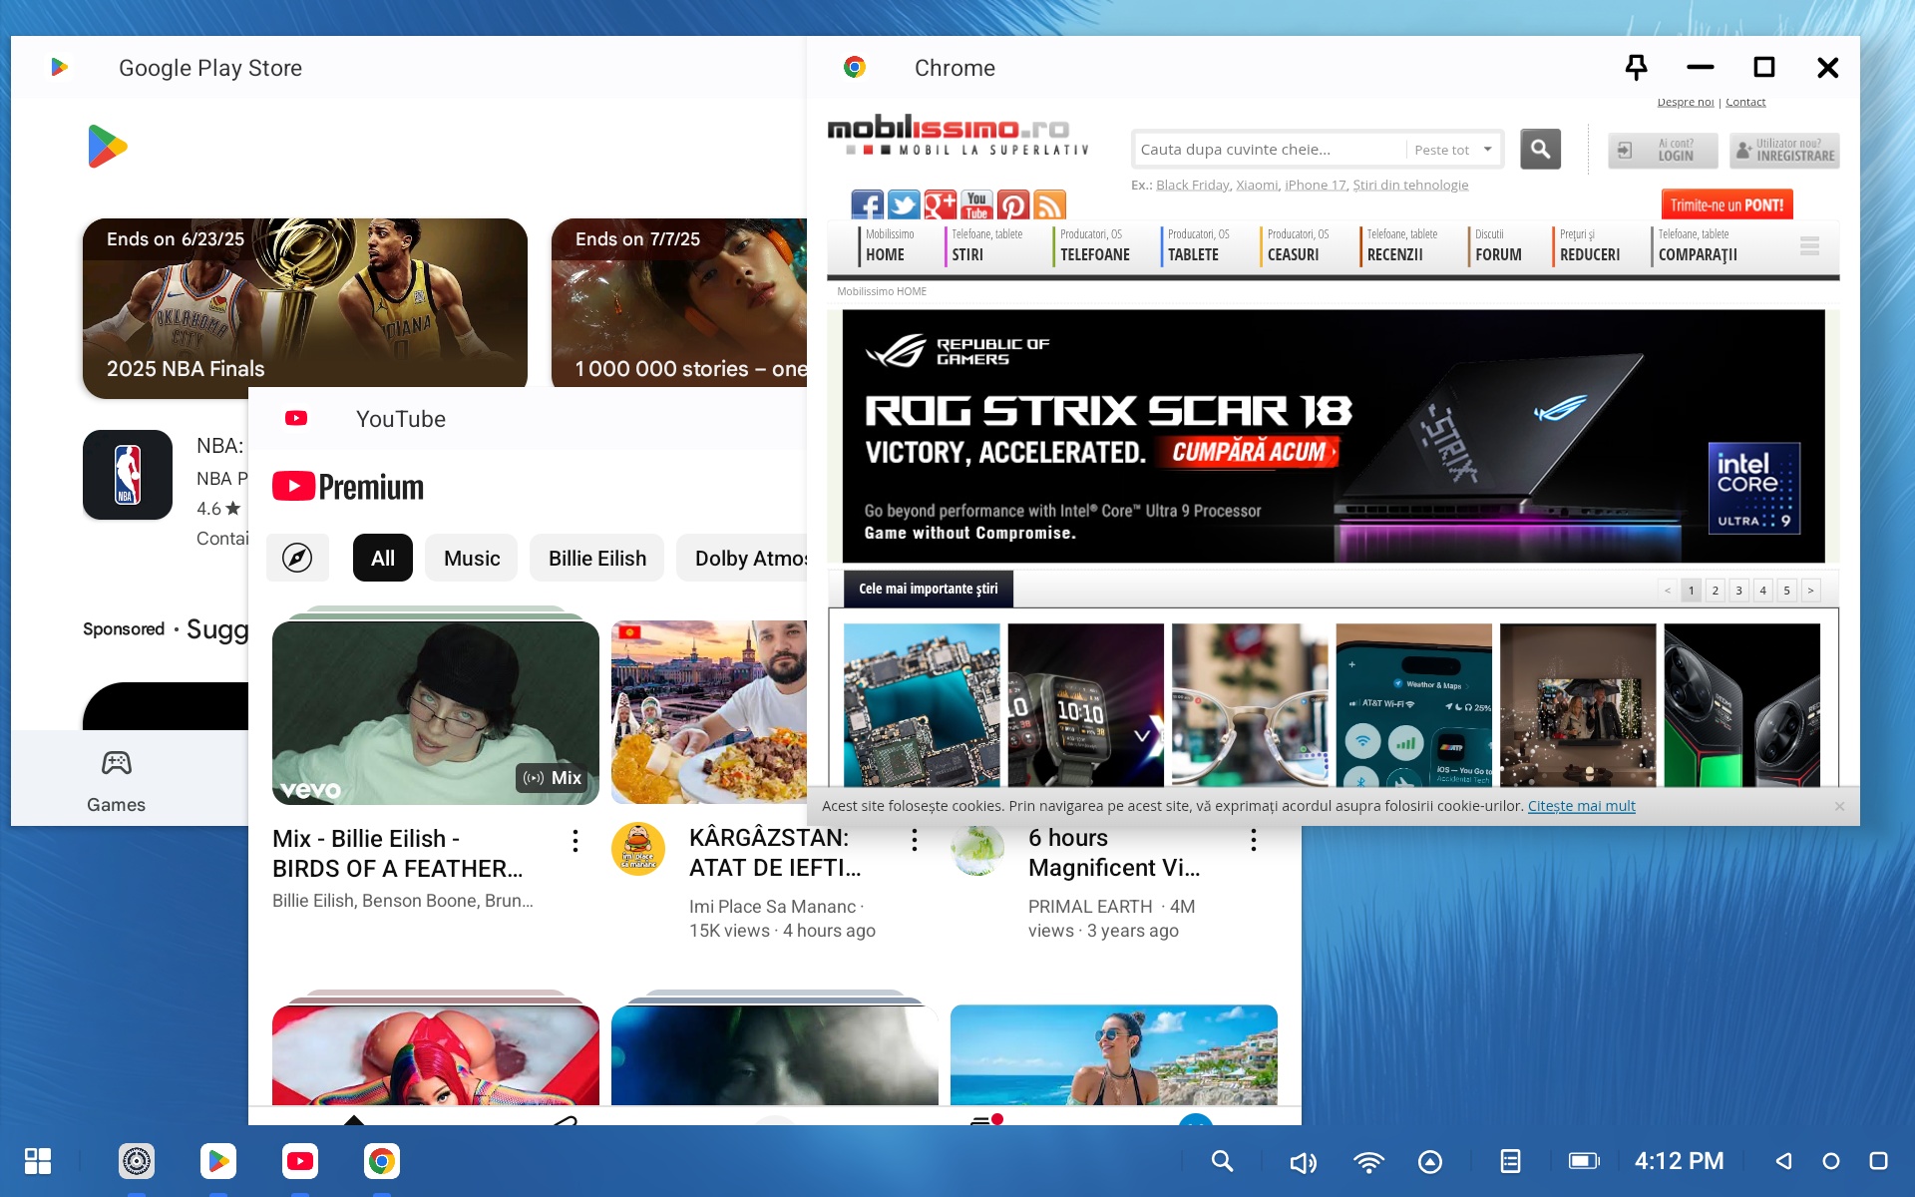Open the Games tab in Play Store

pos(116,781)
